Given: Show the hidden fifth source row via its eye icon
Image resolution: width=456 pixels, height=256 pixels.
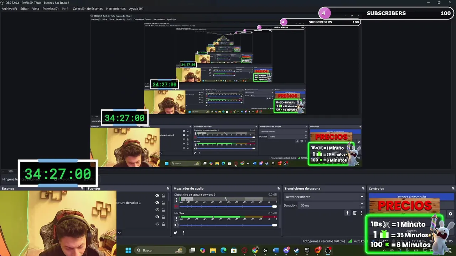Looking at the screenshot, I should tap(157, 224).
